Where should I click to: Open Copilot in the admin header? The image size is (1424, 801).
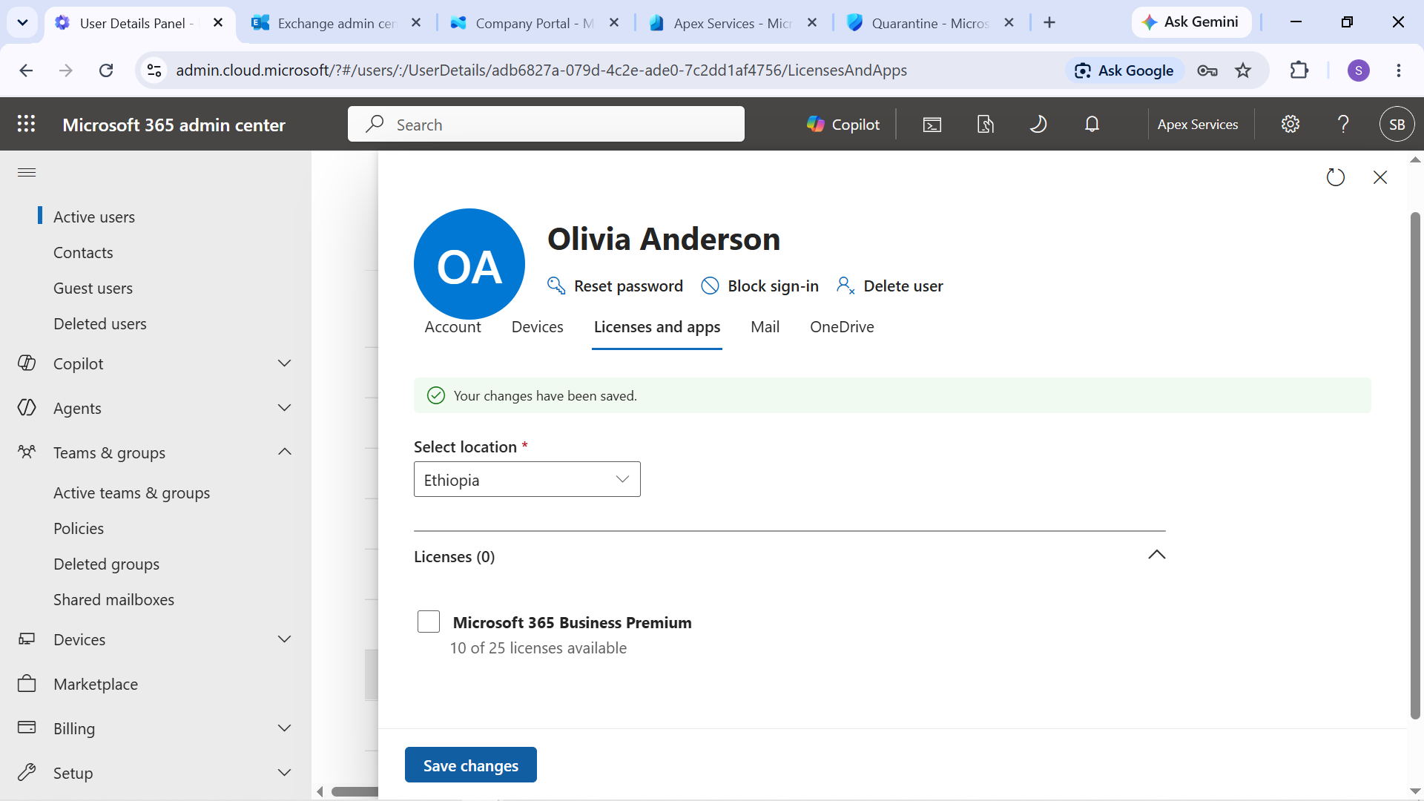843,125
